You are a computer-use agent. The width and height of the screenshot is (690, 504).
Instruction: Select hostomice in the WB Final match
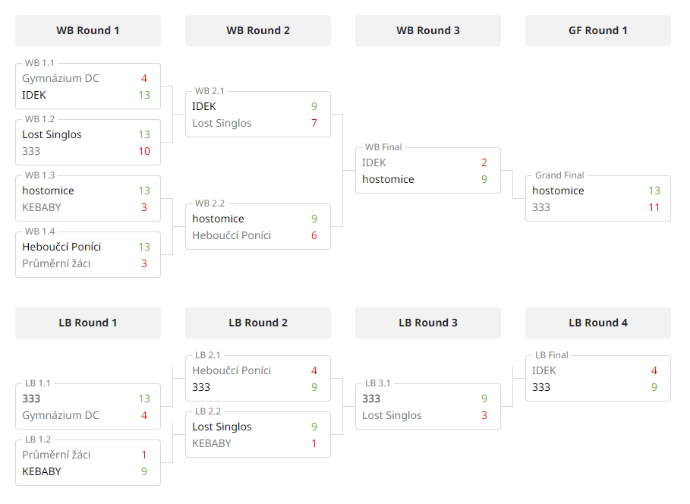pos(388,179)
